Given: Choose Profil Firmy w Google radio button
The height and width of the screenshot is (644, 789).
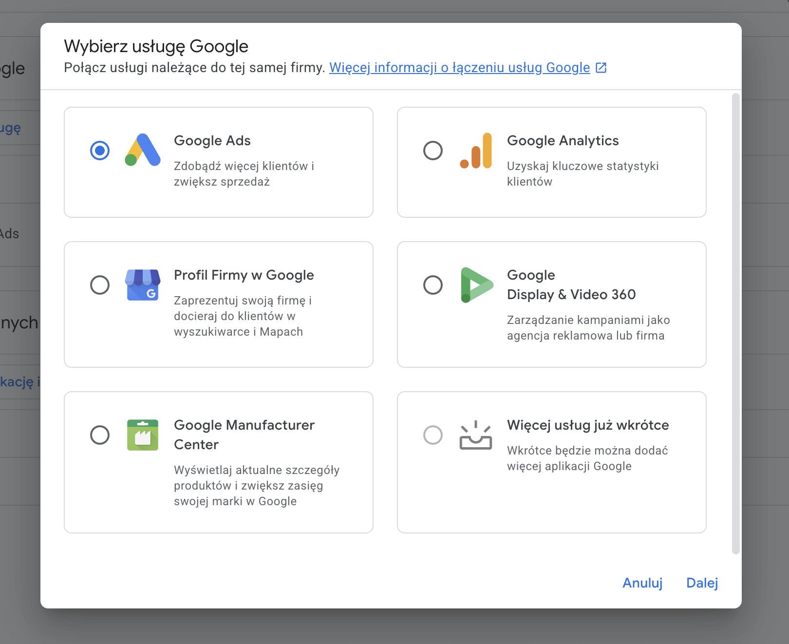Looking at the screenshot, I should click(100, 285).
